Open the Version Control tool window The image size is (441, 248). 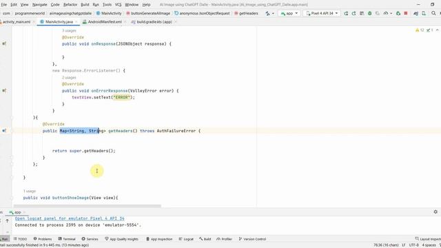tap(252, 239)
